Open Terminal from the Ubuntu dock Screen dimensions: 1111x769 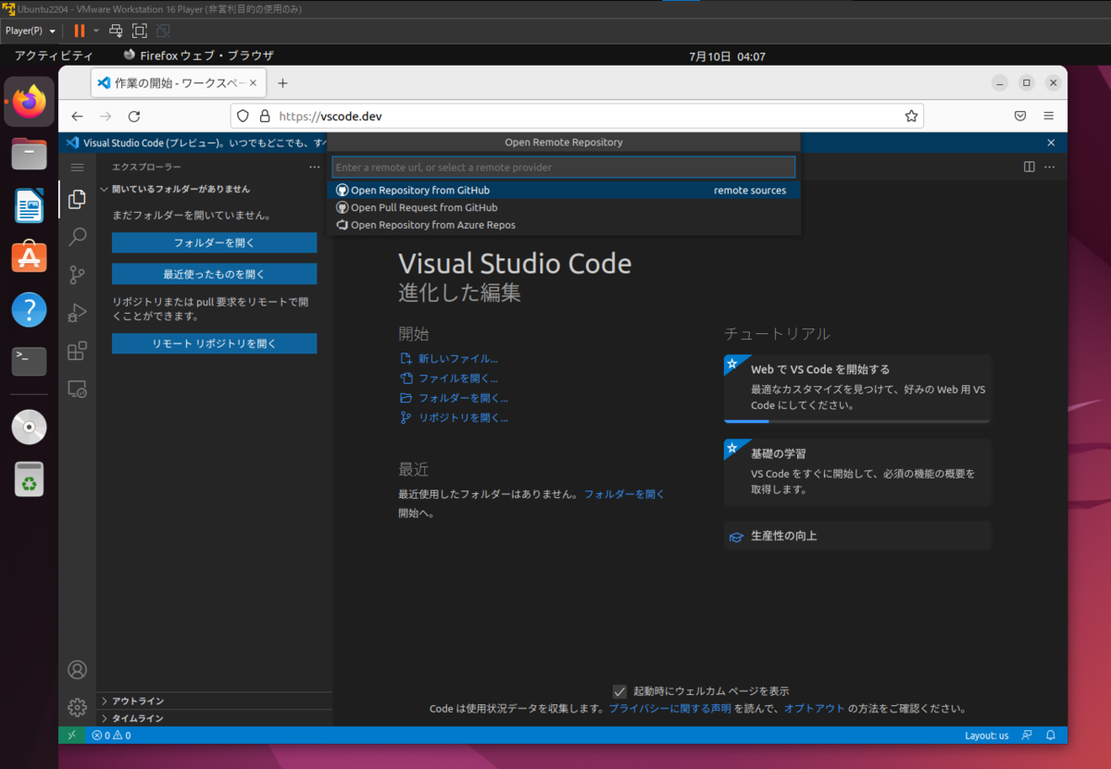(x=30, y=360)
